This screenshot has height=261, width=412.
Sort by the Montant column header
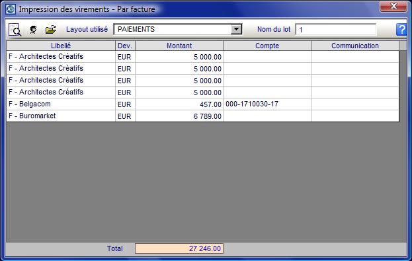179,46
